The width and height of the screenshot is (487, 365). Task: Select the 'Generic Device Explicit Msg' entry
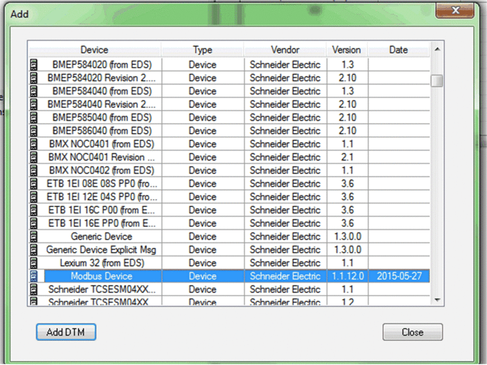[101, 250]
